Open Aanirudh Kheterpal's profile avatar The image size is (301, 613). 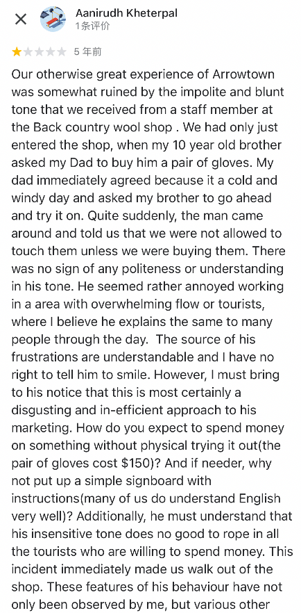pyautogui.click(x=53, y=19)
